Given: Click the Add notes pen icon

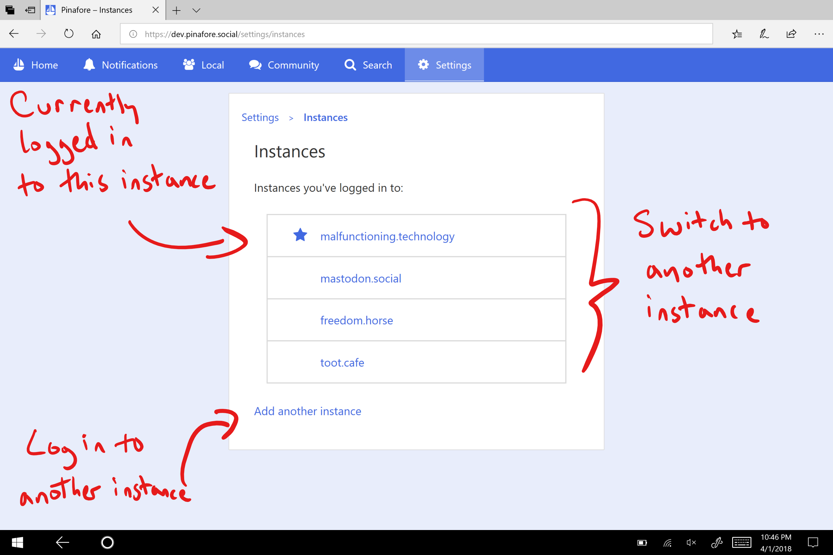Looking at the screenshot, I should click(764, 34).
